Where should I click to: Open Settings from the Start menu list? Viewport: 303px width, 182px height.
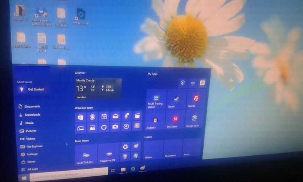[x=29, y=154]
